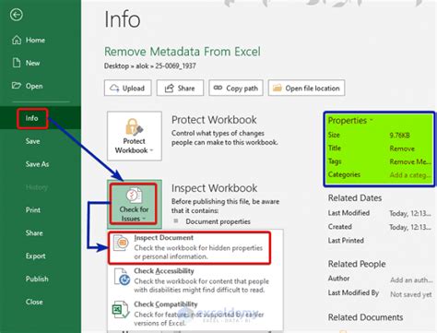Click the Protect Workbook padlock icon
Image resolution: width=437 pixels, height=333 pixels.
point(134,126)
